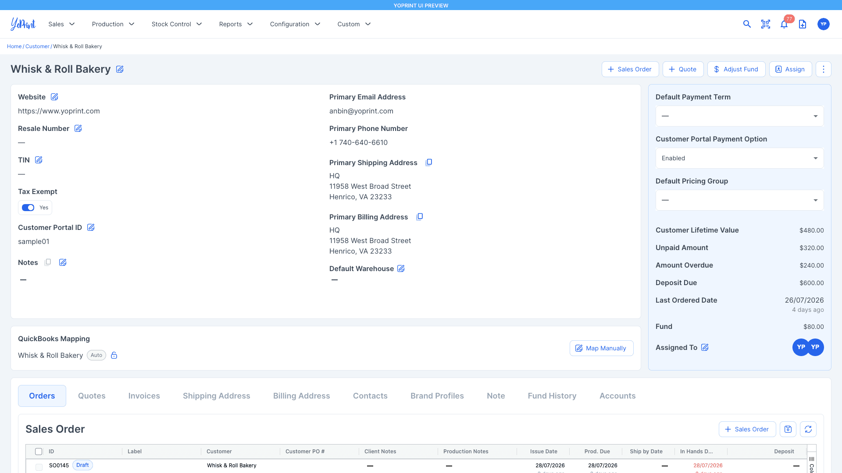Check the select-all orders checkbox
842x473 pixels.
(39, 452)
